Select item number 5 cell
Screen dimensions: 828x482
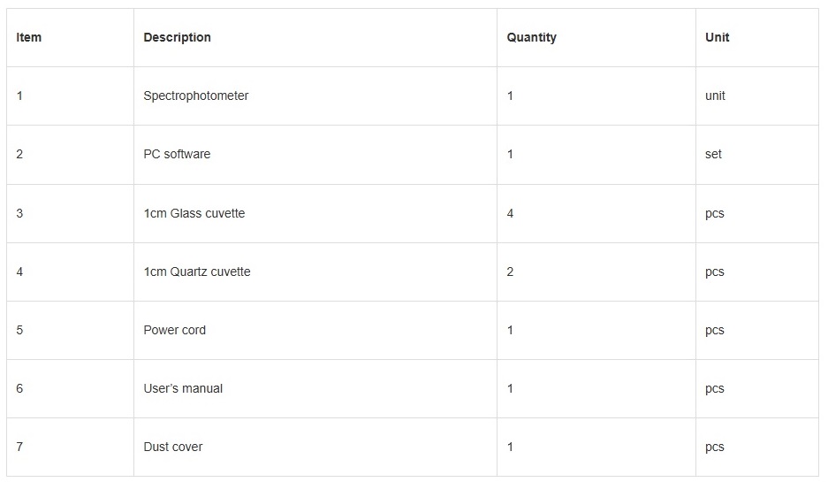pyautogui.click(x=19, y=330)
